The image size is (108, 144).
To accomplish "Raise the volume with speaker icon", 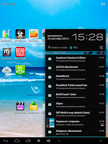I will tap(48, 141).
